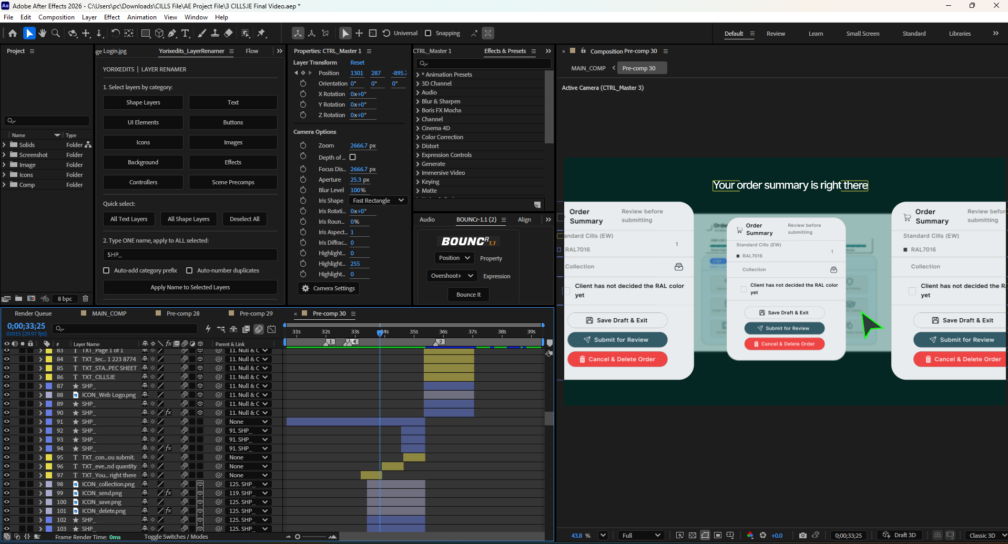
Task: Click the Bounce It button
Action: 469,295
